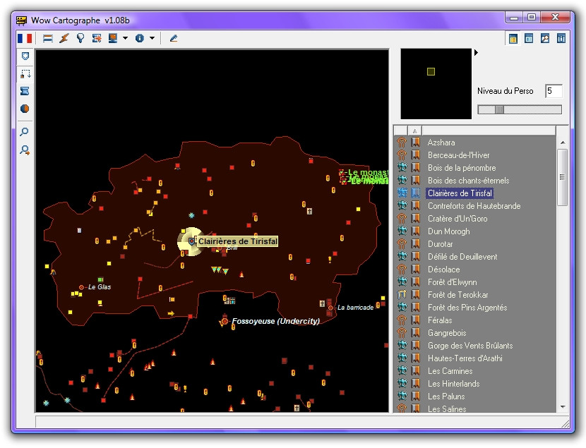Click the magnifying glass zoom tool
Viewport: 586px width, 448px height.
(x=25, y=132)
